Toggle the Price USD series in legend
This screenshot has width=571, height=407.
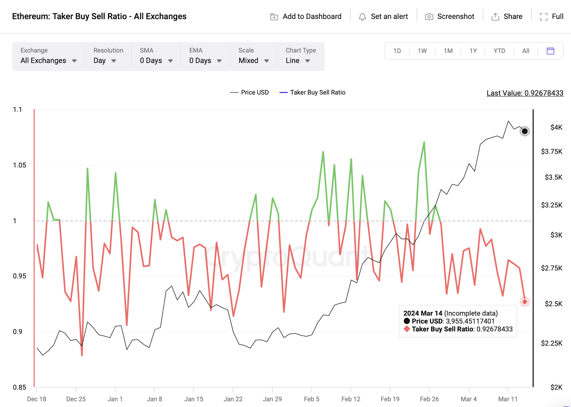249,92
